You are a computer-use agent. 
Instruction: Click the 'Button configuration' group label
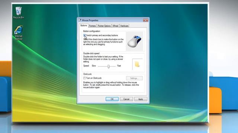(92, 31)
